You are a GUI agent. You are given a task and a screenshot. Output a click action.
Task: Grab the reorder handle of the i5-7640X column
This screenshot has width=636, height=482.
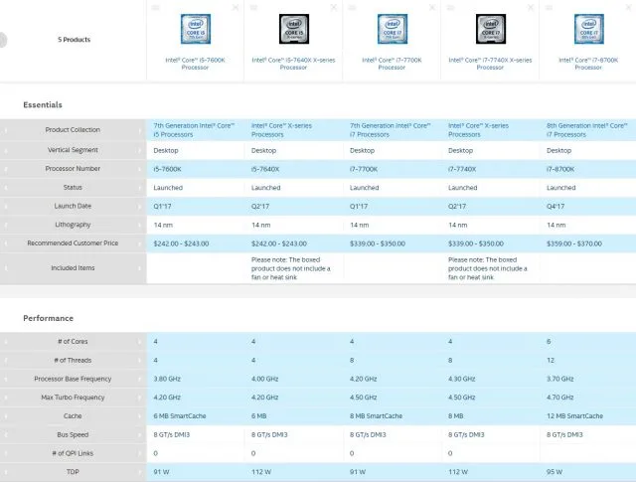pyautogui.click(x=253, y=8)
